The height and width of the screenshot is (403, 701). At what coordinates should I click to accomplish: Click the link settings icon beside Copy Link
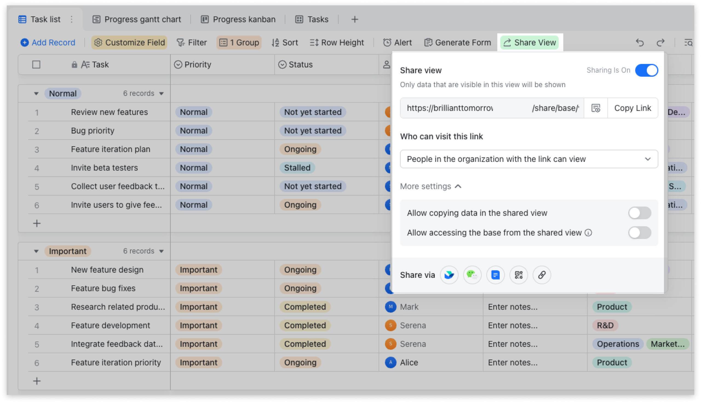[x=595, y=108]
